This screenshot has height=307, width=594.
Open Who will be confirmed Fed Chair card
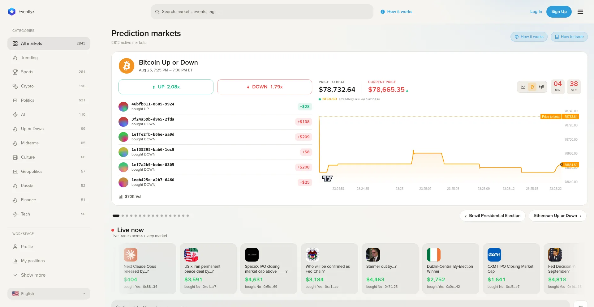(329, 268)
